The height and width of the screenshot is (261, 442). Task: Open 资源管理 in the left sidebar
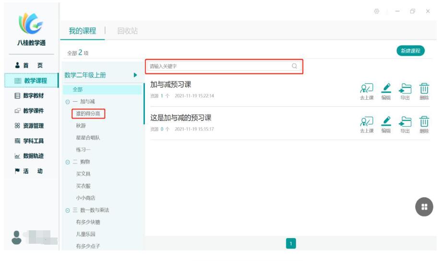(x=30, y=126)
